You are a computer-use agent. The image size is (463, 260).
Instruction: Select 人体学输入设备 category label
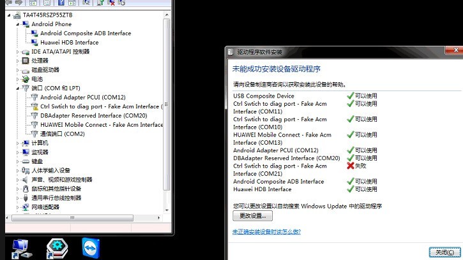51,170
